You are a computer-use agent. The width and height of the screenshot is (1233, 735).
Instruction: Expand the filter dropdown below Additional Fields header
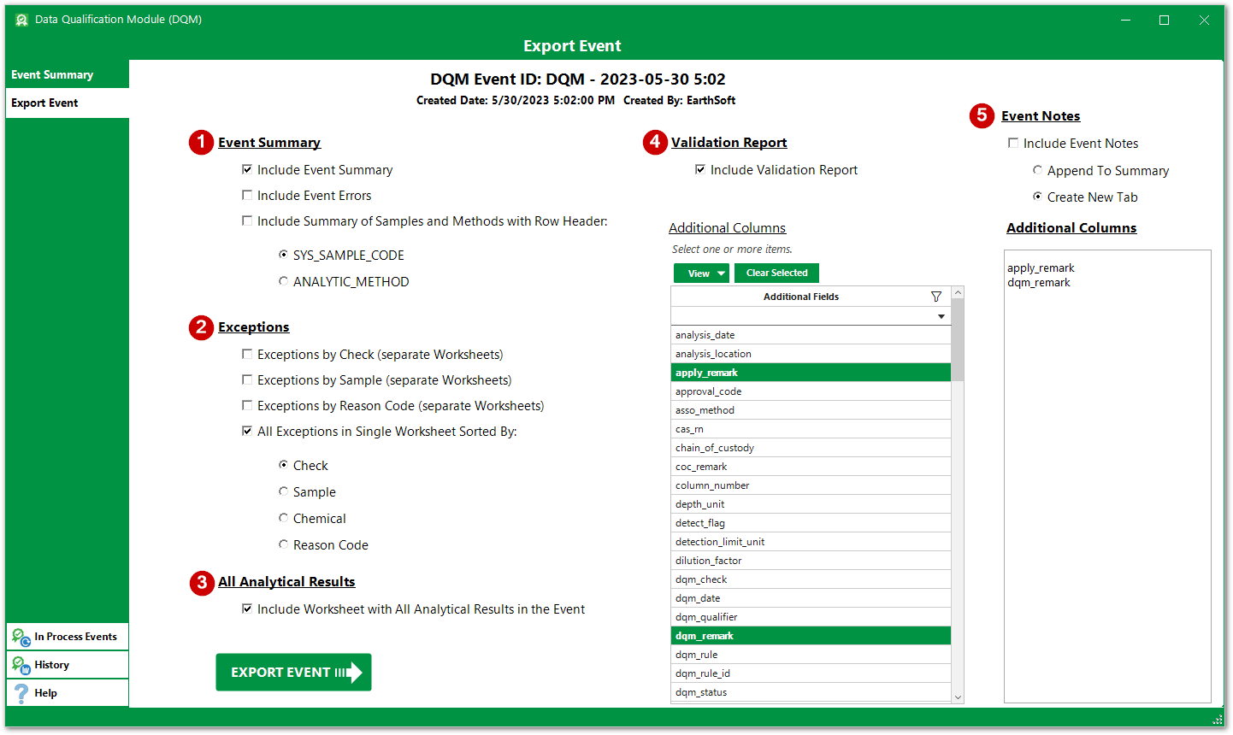941,315
